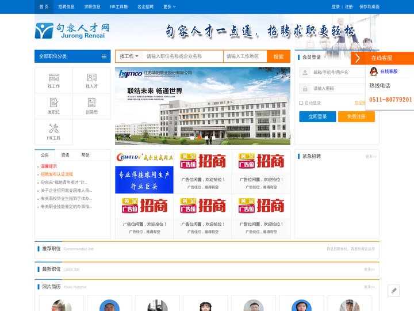Screen dimensions: 414x311
Task: Open 求职信息 in the navigation bar
Action: click(92, 6)
